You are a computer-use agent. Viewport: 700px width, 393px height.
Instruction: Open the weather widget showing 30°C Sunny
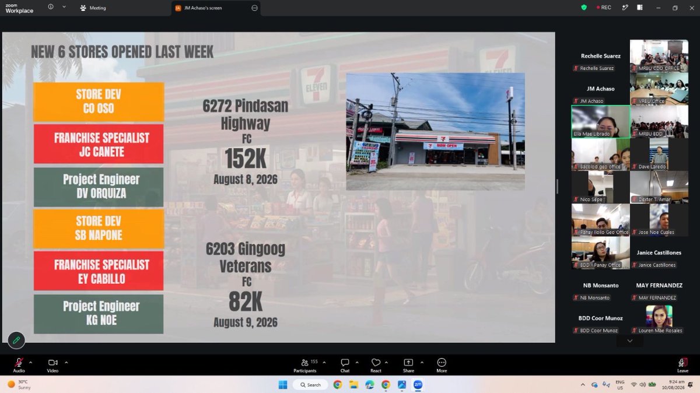(x=19, y=384)
